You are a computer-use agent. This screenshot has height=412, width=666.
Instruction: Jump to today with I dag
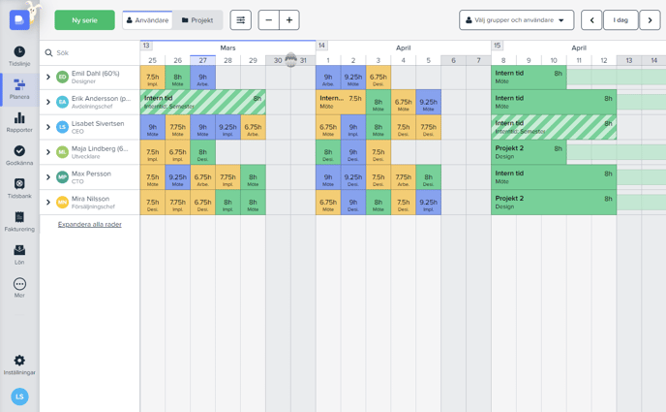click(x=621, y=20)
